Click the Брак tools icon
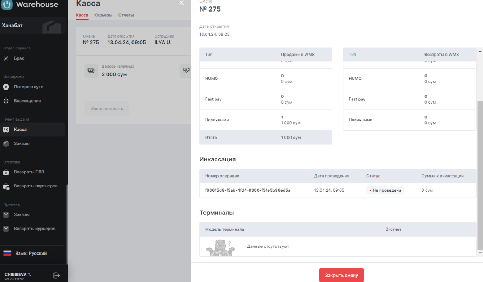Screen dimensions: 483x282 (6, 58)
